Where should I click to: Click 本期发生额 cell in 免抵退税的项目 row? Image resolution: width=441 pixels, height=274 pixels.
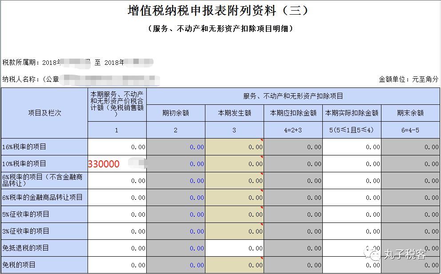click(x=234, y=248)
